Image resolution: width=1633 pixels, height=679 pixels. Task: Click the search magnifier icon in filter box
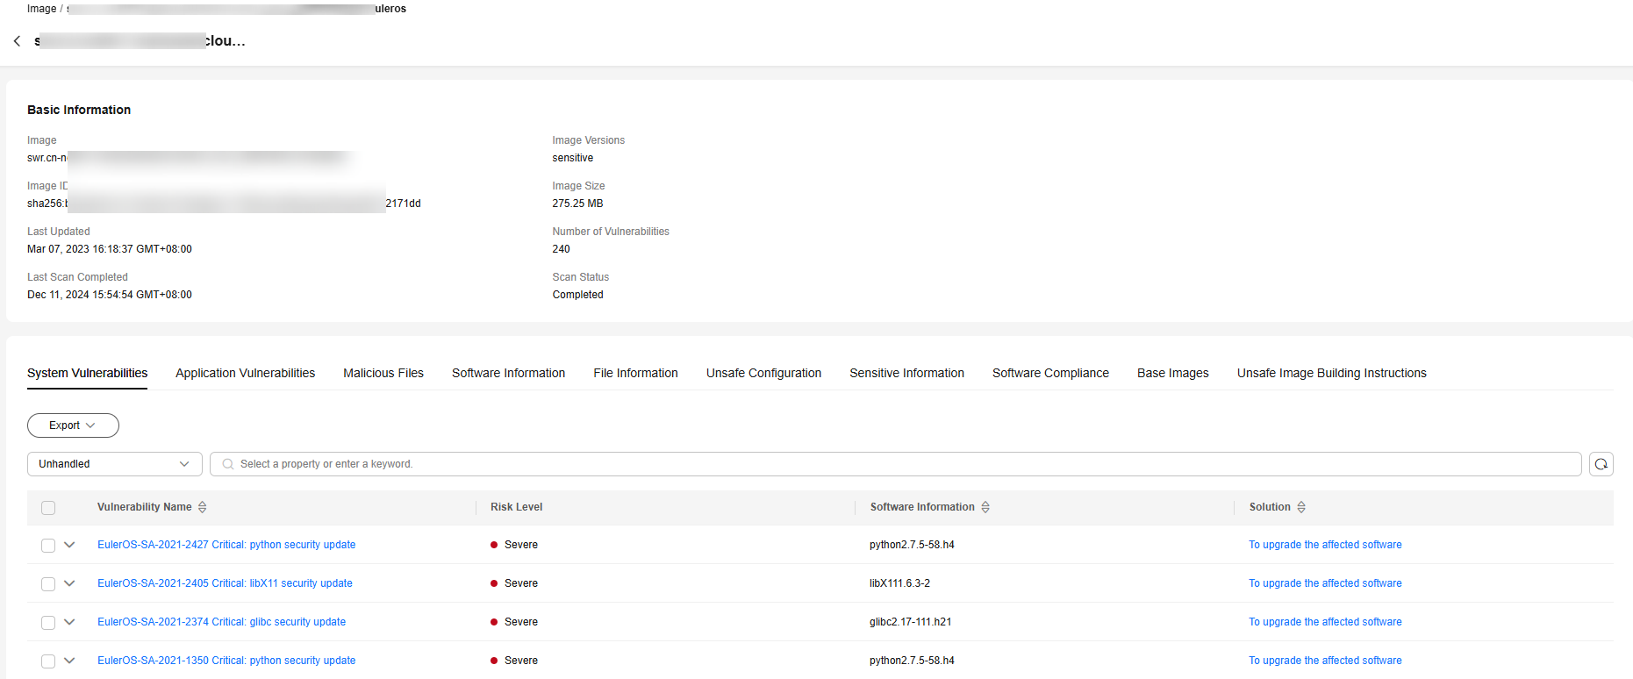pos(228,464)
